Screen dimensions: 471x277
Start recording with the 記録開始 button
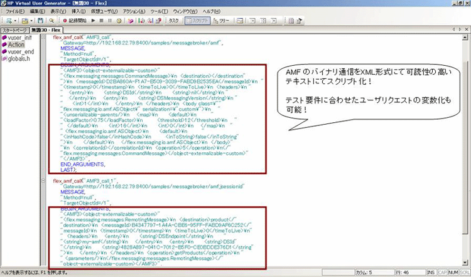pos(75,21)
